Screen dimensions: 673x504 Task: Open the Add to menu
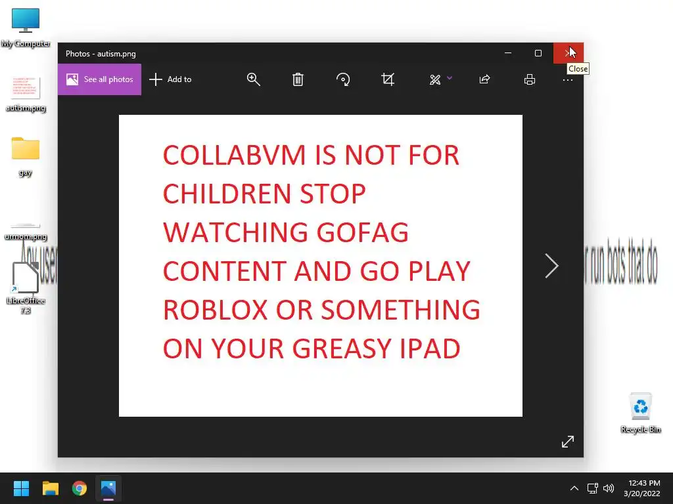point(170,79)
